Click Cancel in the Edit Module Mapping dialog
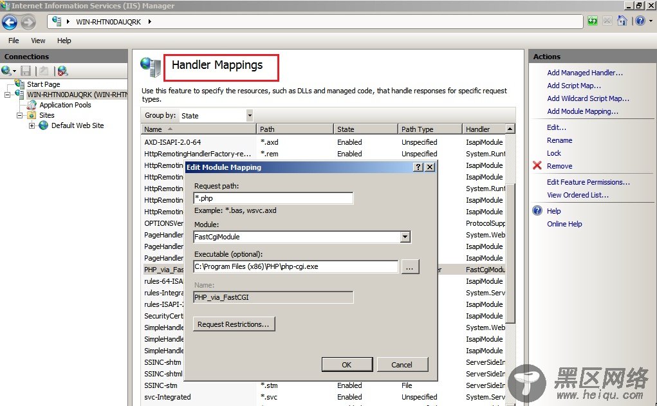 tap(402, 365)
